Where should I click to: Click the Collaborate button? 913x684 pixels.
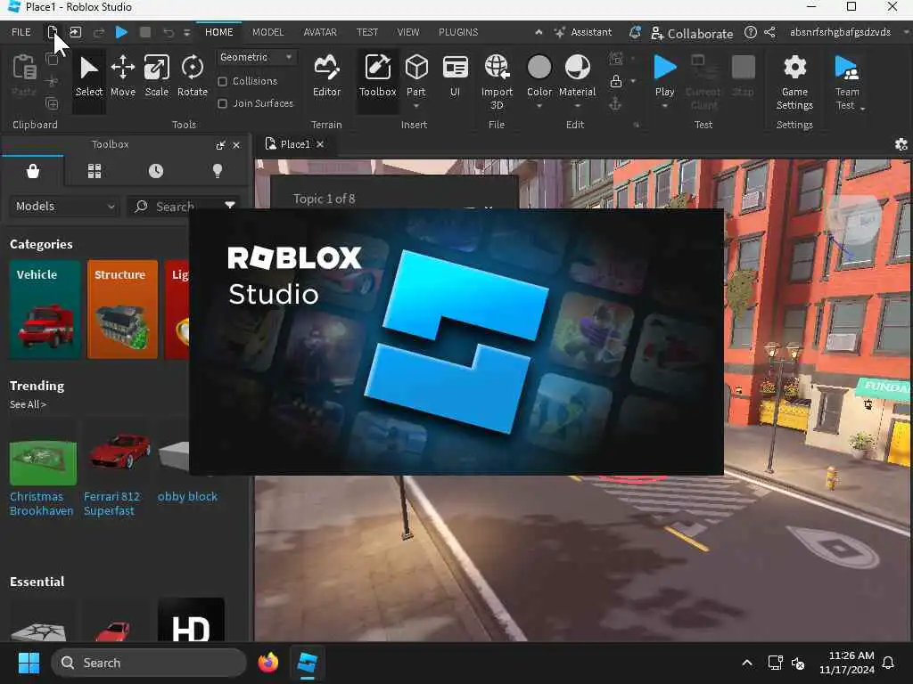coord(692,34)
